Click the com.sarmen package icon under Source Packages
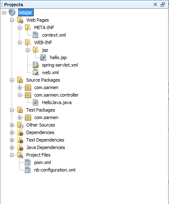Image resolution: width=169 pixels, height=204 pixels. point(28,87)
